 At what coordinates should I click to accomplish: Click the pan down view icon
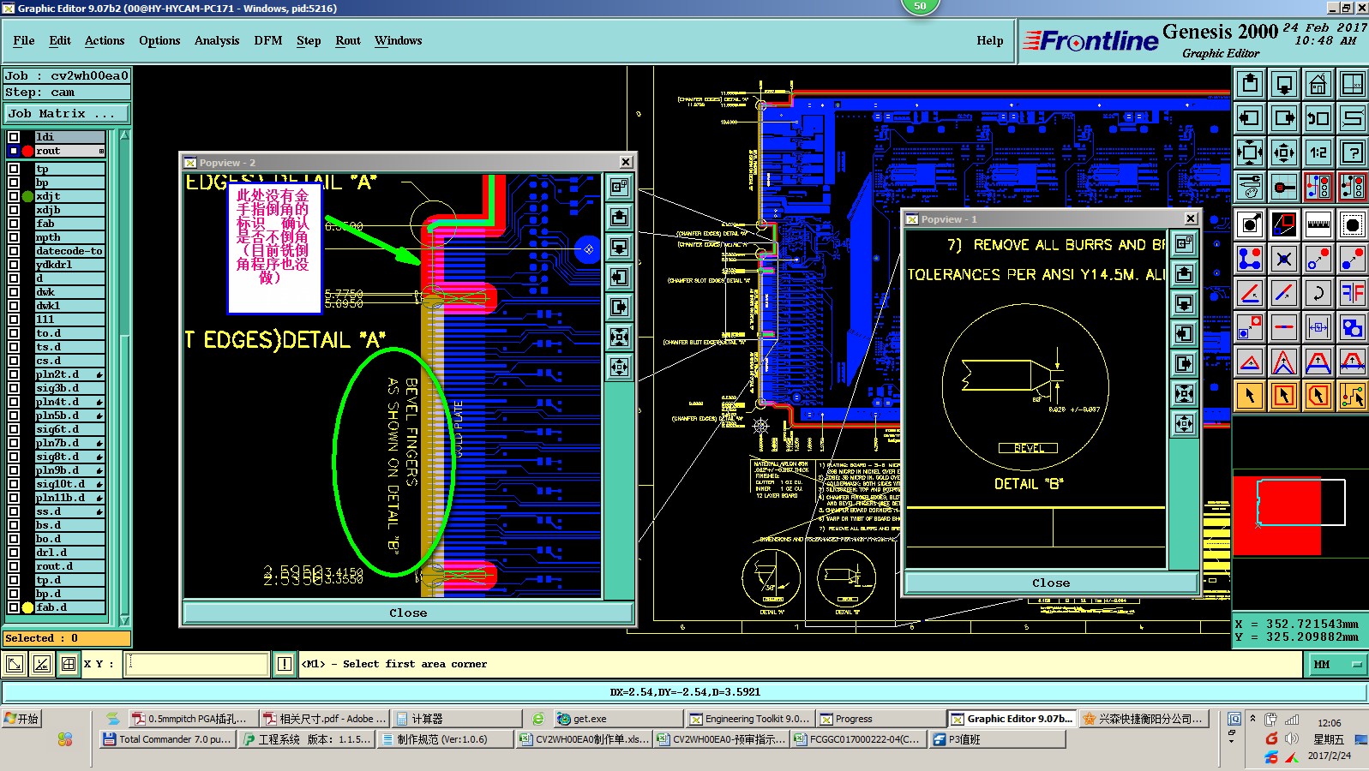1284,84
